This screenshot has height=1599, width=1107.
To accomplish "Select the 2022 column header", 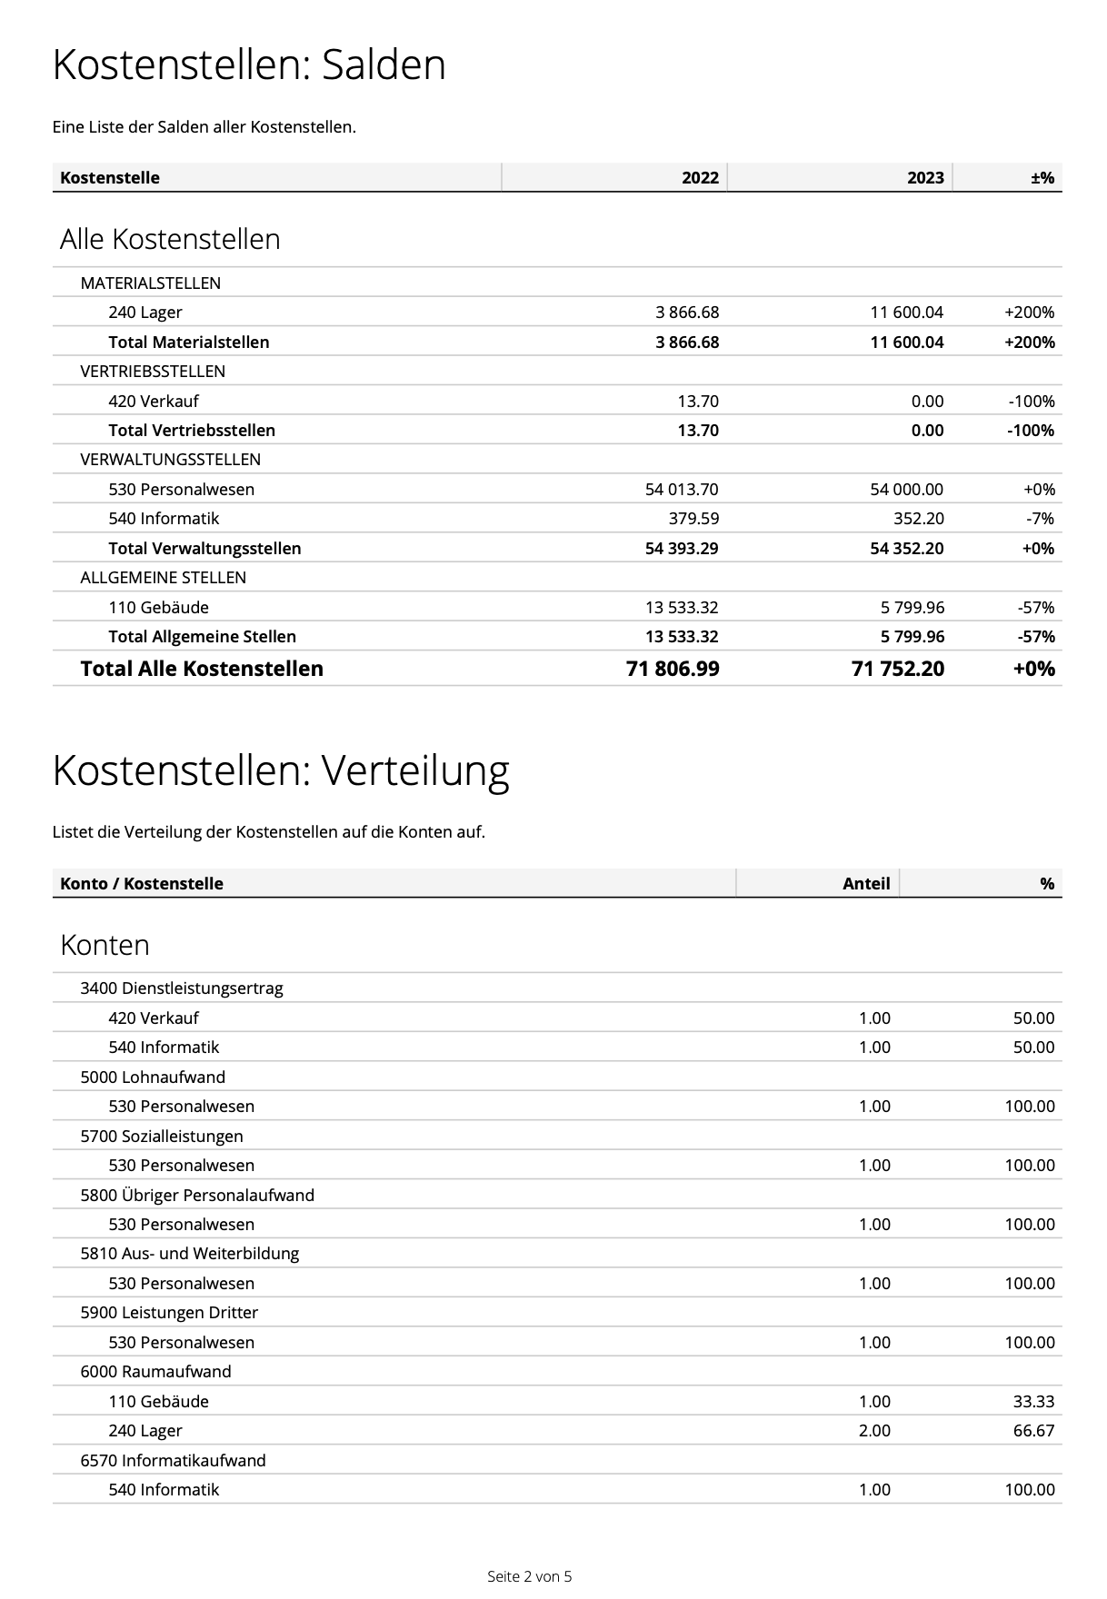I will tap(700, 178).
